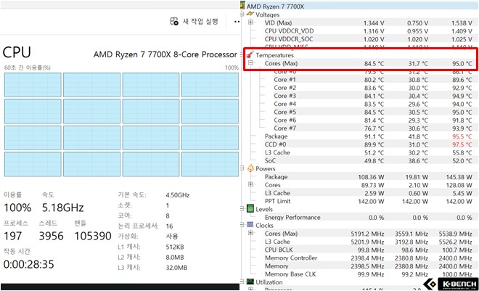Open the three-dot more options menu
This screenshot has width=479, height=291.
[x=236, y=22]
